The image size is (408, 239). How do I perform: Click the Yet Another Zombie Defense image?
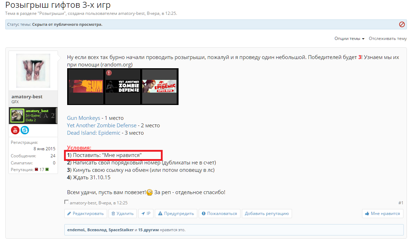click(123, 86)
